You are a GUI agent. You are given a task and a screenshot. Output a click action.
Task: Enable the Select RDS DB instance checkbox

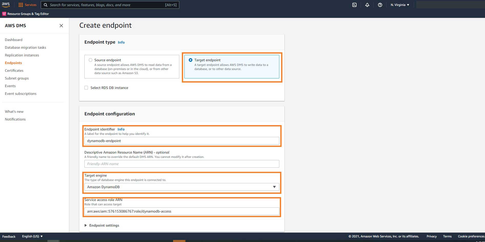click(x=86, y=88)
